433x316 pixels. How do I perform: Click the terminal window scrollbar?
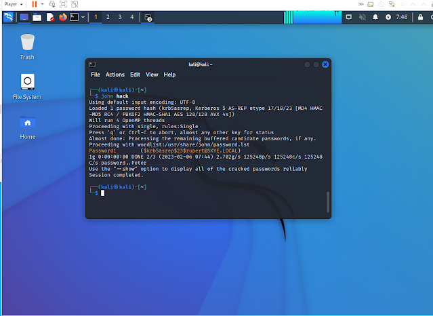pyautogui.click(x=328, y=202)
